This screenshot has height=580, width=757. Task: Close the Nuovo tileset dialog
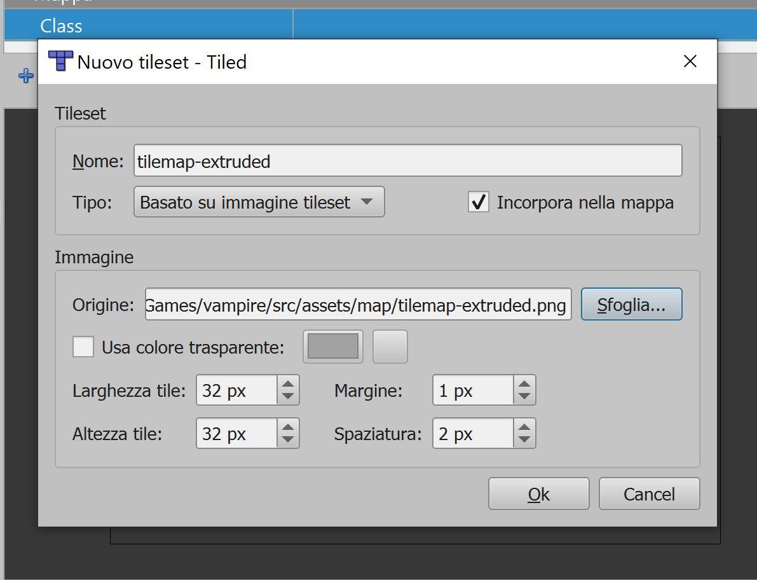click(690, 61)
